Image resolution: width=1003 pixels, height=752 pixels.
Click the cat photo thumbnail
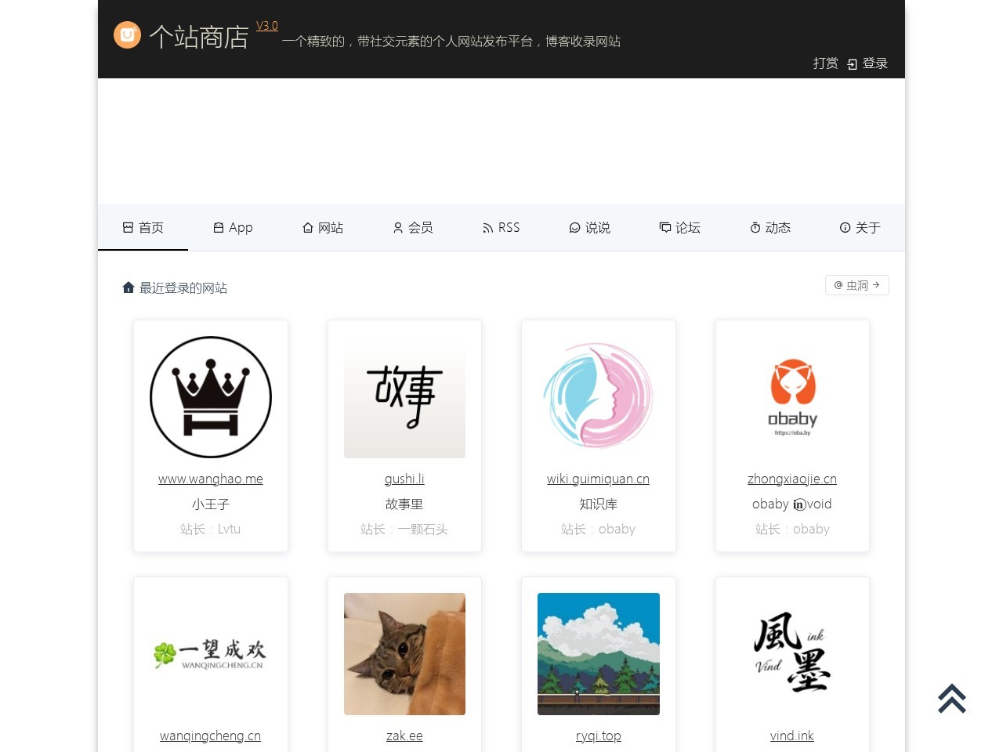tap(404, 654)
